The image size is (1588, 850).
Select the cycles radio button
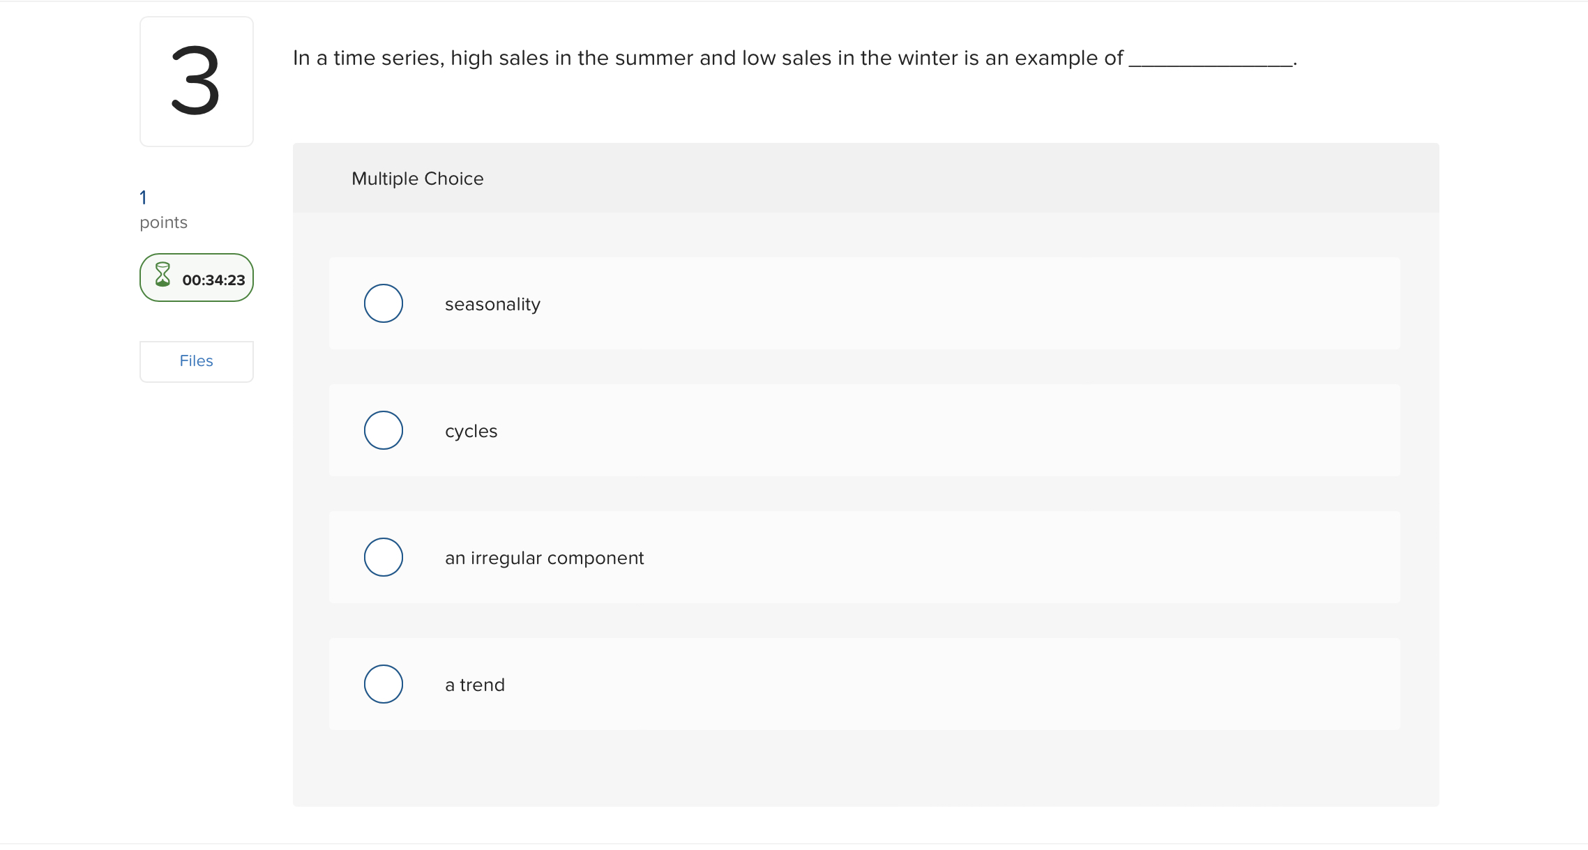point(383,430)
